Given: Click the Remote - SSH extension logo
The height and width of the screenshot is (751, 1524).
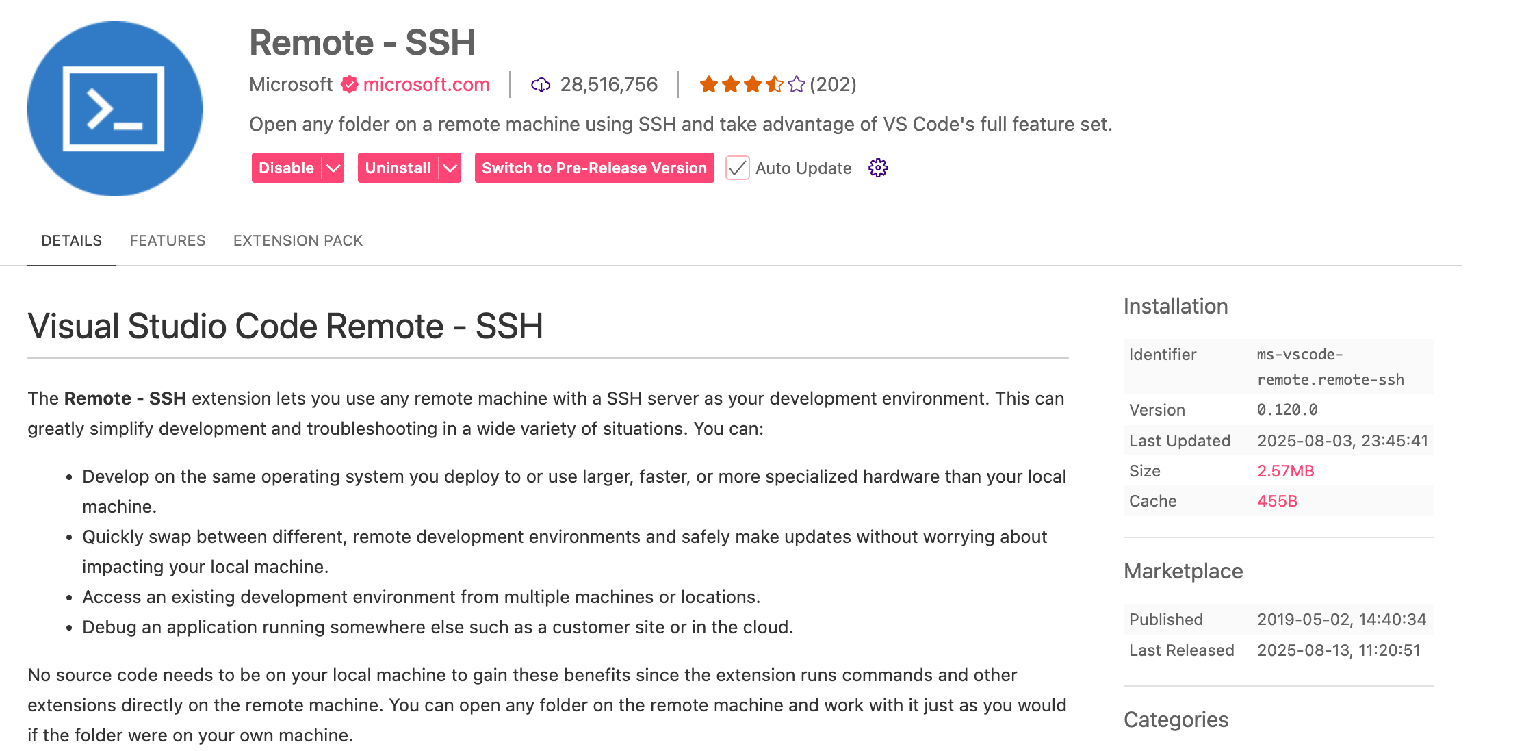Looking at the screenshot, I should (115, 109).
